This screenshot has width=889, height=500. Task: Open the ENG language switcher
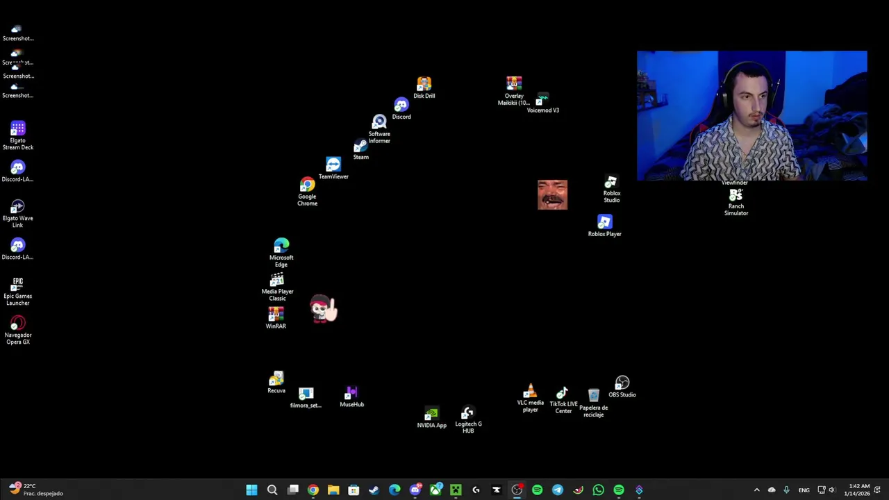(x=804, y=490)
